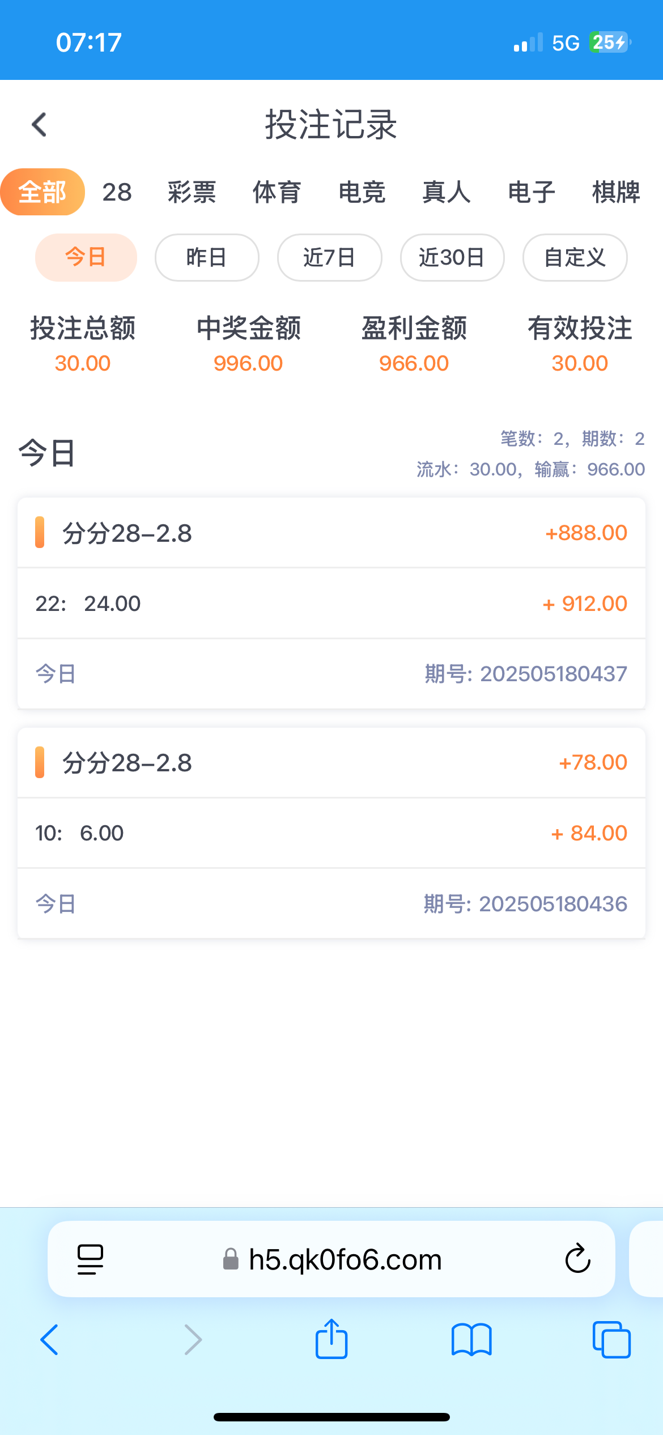Choose the 近7日 date filter
Screen dimensions: 663x1435
click(x=329, y=257)
